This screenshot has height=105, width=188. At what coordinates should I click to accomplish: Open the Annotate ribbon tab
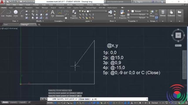click(x=19, y=8)
